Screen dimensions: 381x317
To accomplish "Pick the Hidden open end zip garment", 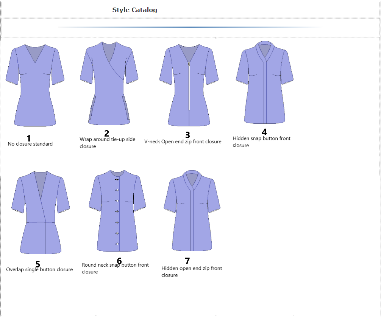I will (x=192, y=211).
